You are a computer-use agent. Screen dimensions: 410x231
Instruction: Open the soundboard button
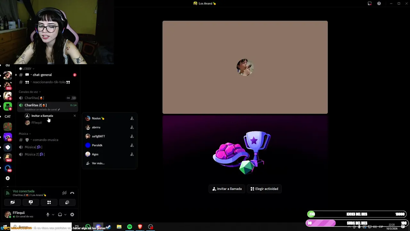click(x=67, y=202)
